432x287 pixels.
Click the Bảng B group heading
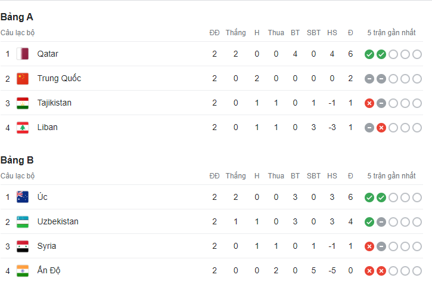[17, 160]
